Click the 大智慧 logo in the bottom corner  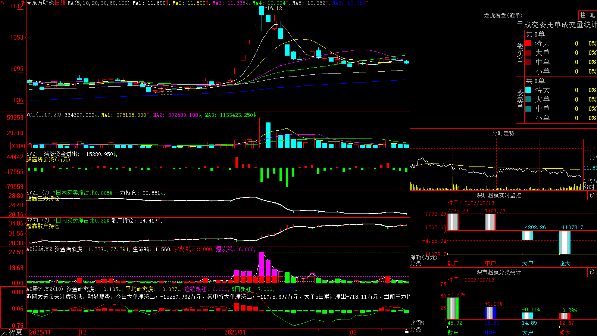(x=12, y=332)
